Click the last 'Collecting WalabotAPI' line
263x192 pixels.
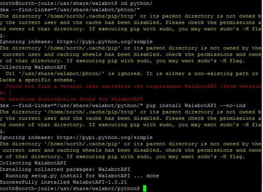pos(33,163)
